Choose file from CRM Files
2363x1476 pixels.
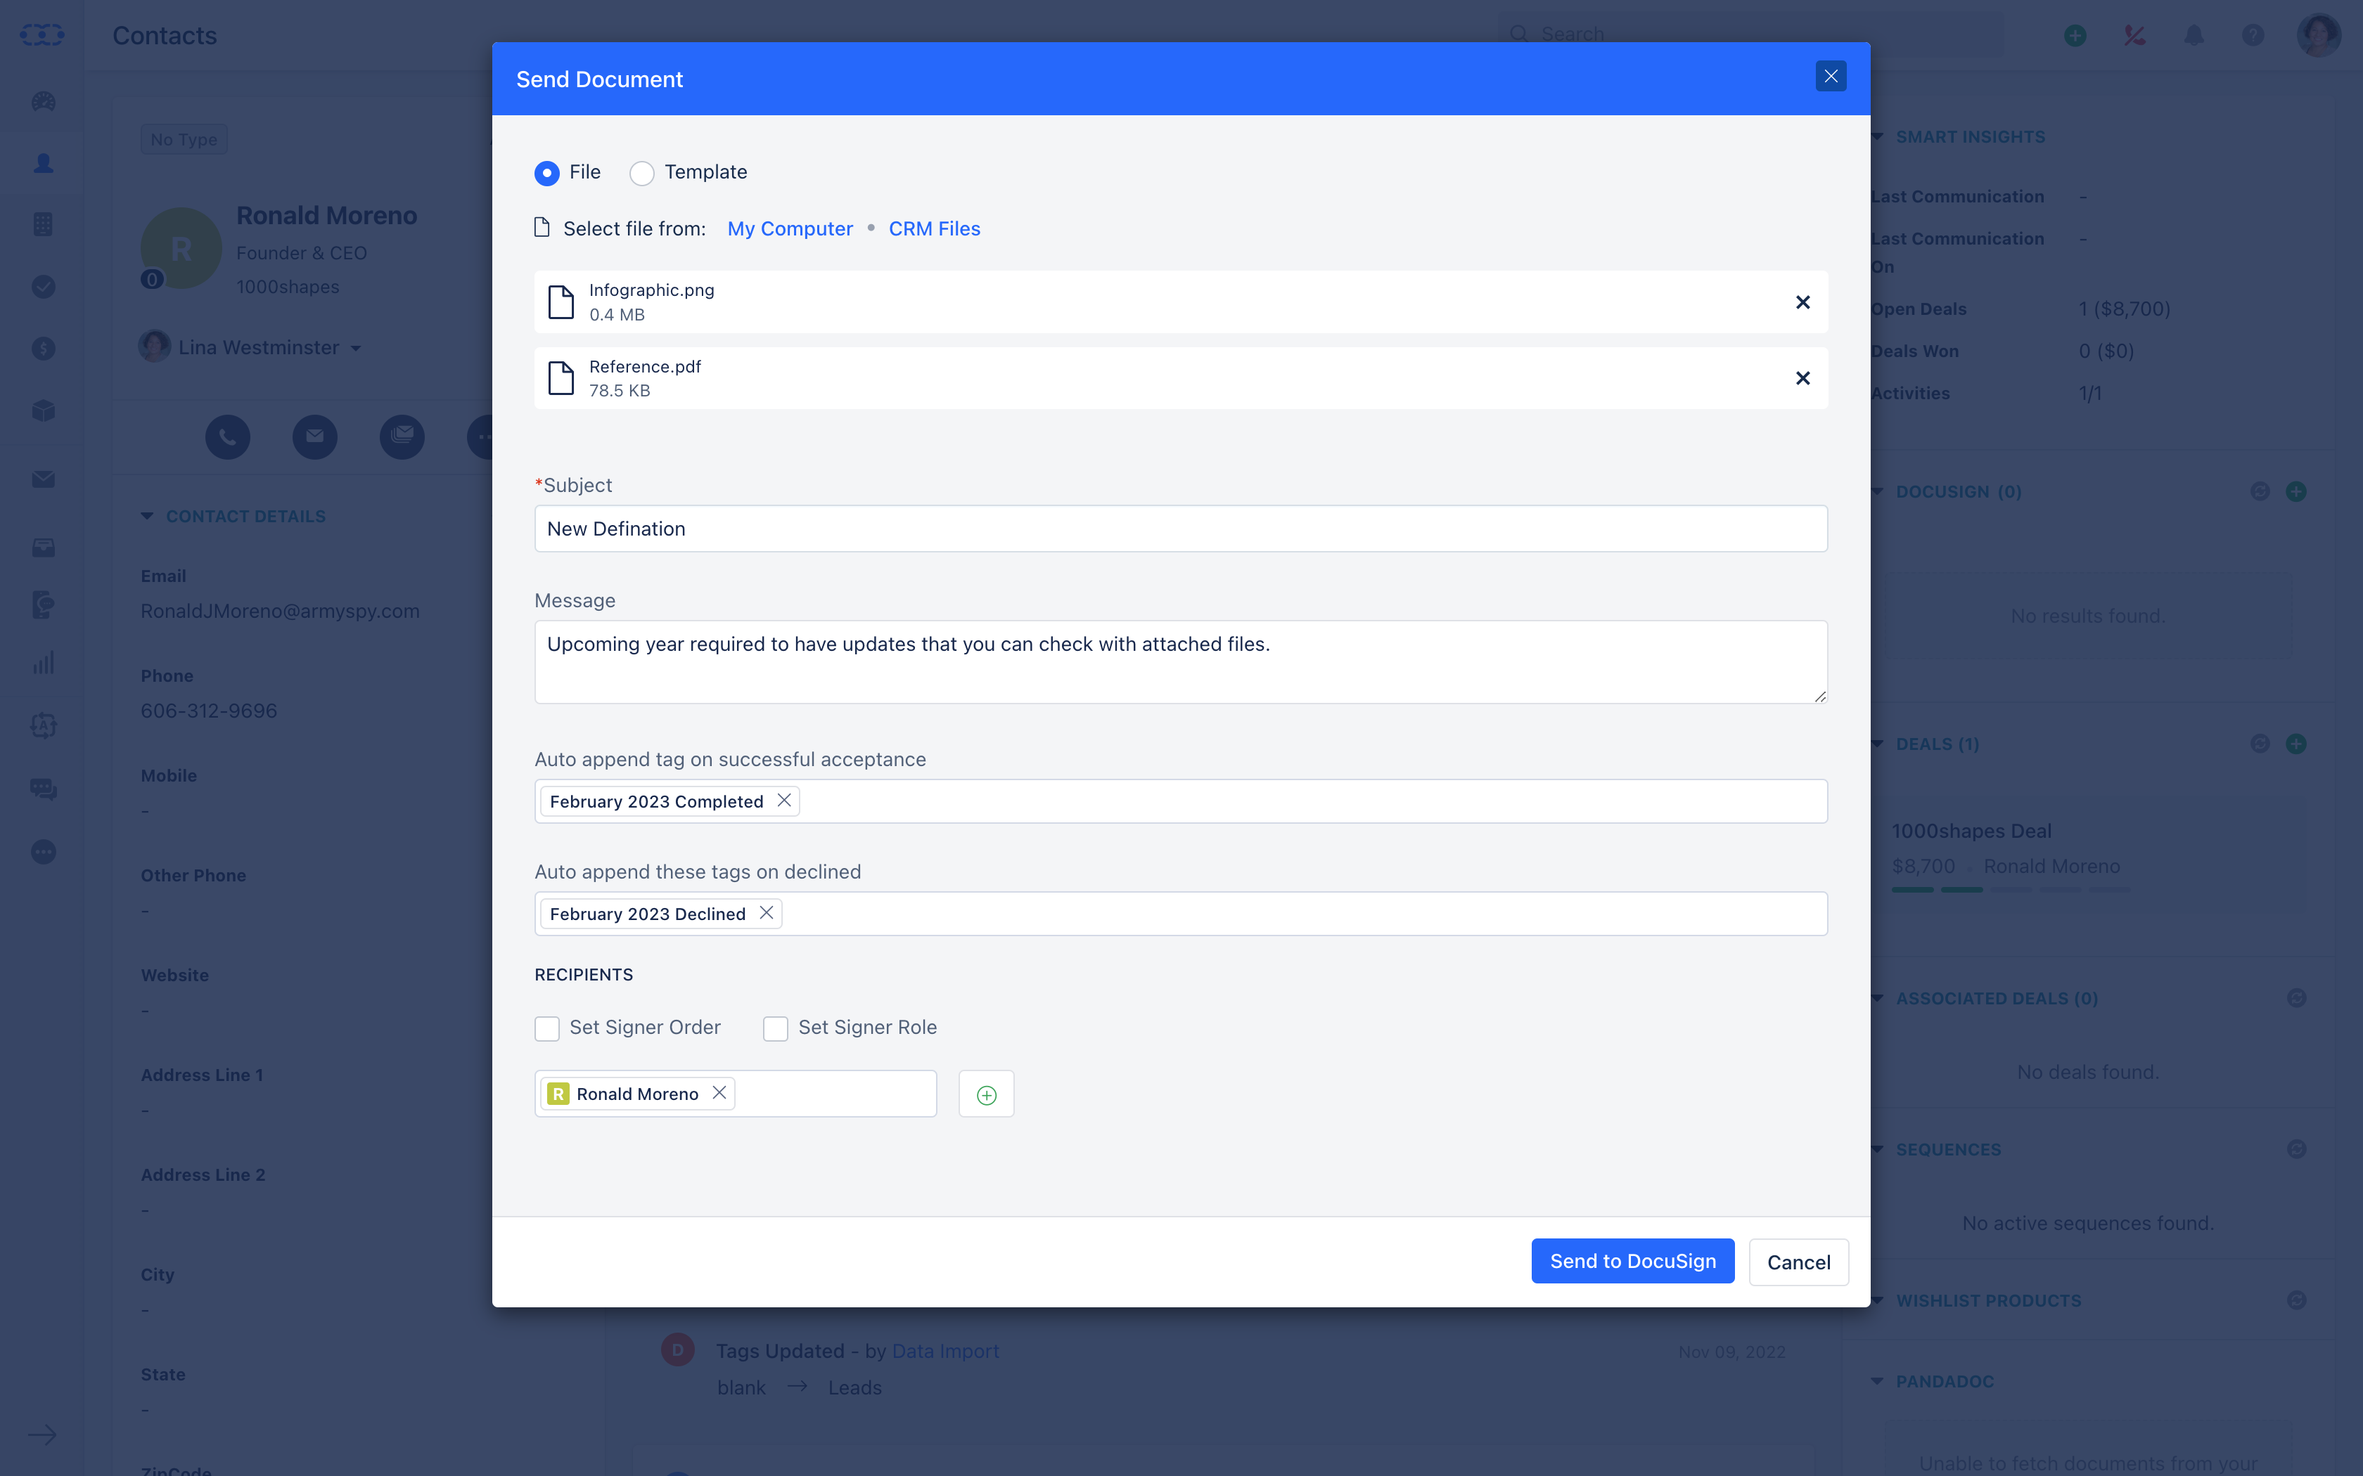pyautogui.click(x=935, y=228)
